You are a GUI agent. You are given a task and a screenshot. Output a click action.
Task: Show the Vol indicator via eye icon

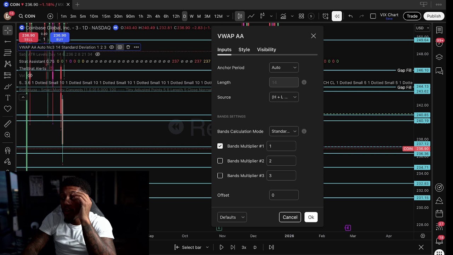tap(30, 75)
